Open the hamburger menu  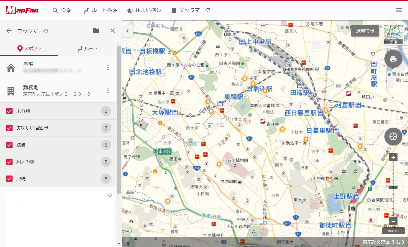(399, 10)
